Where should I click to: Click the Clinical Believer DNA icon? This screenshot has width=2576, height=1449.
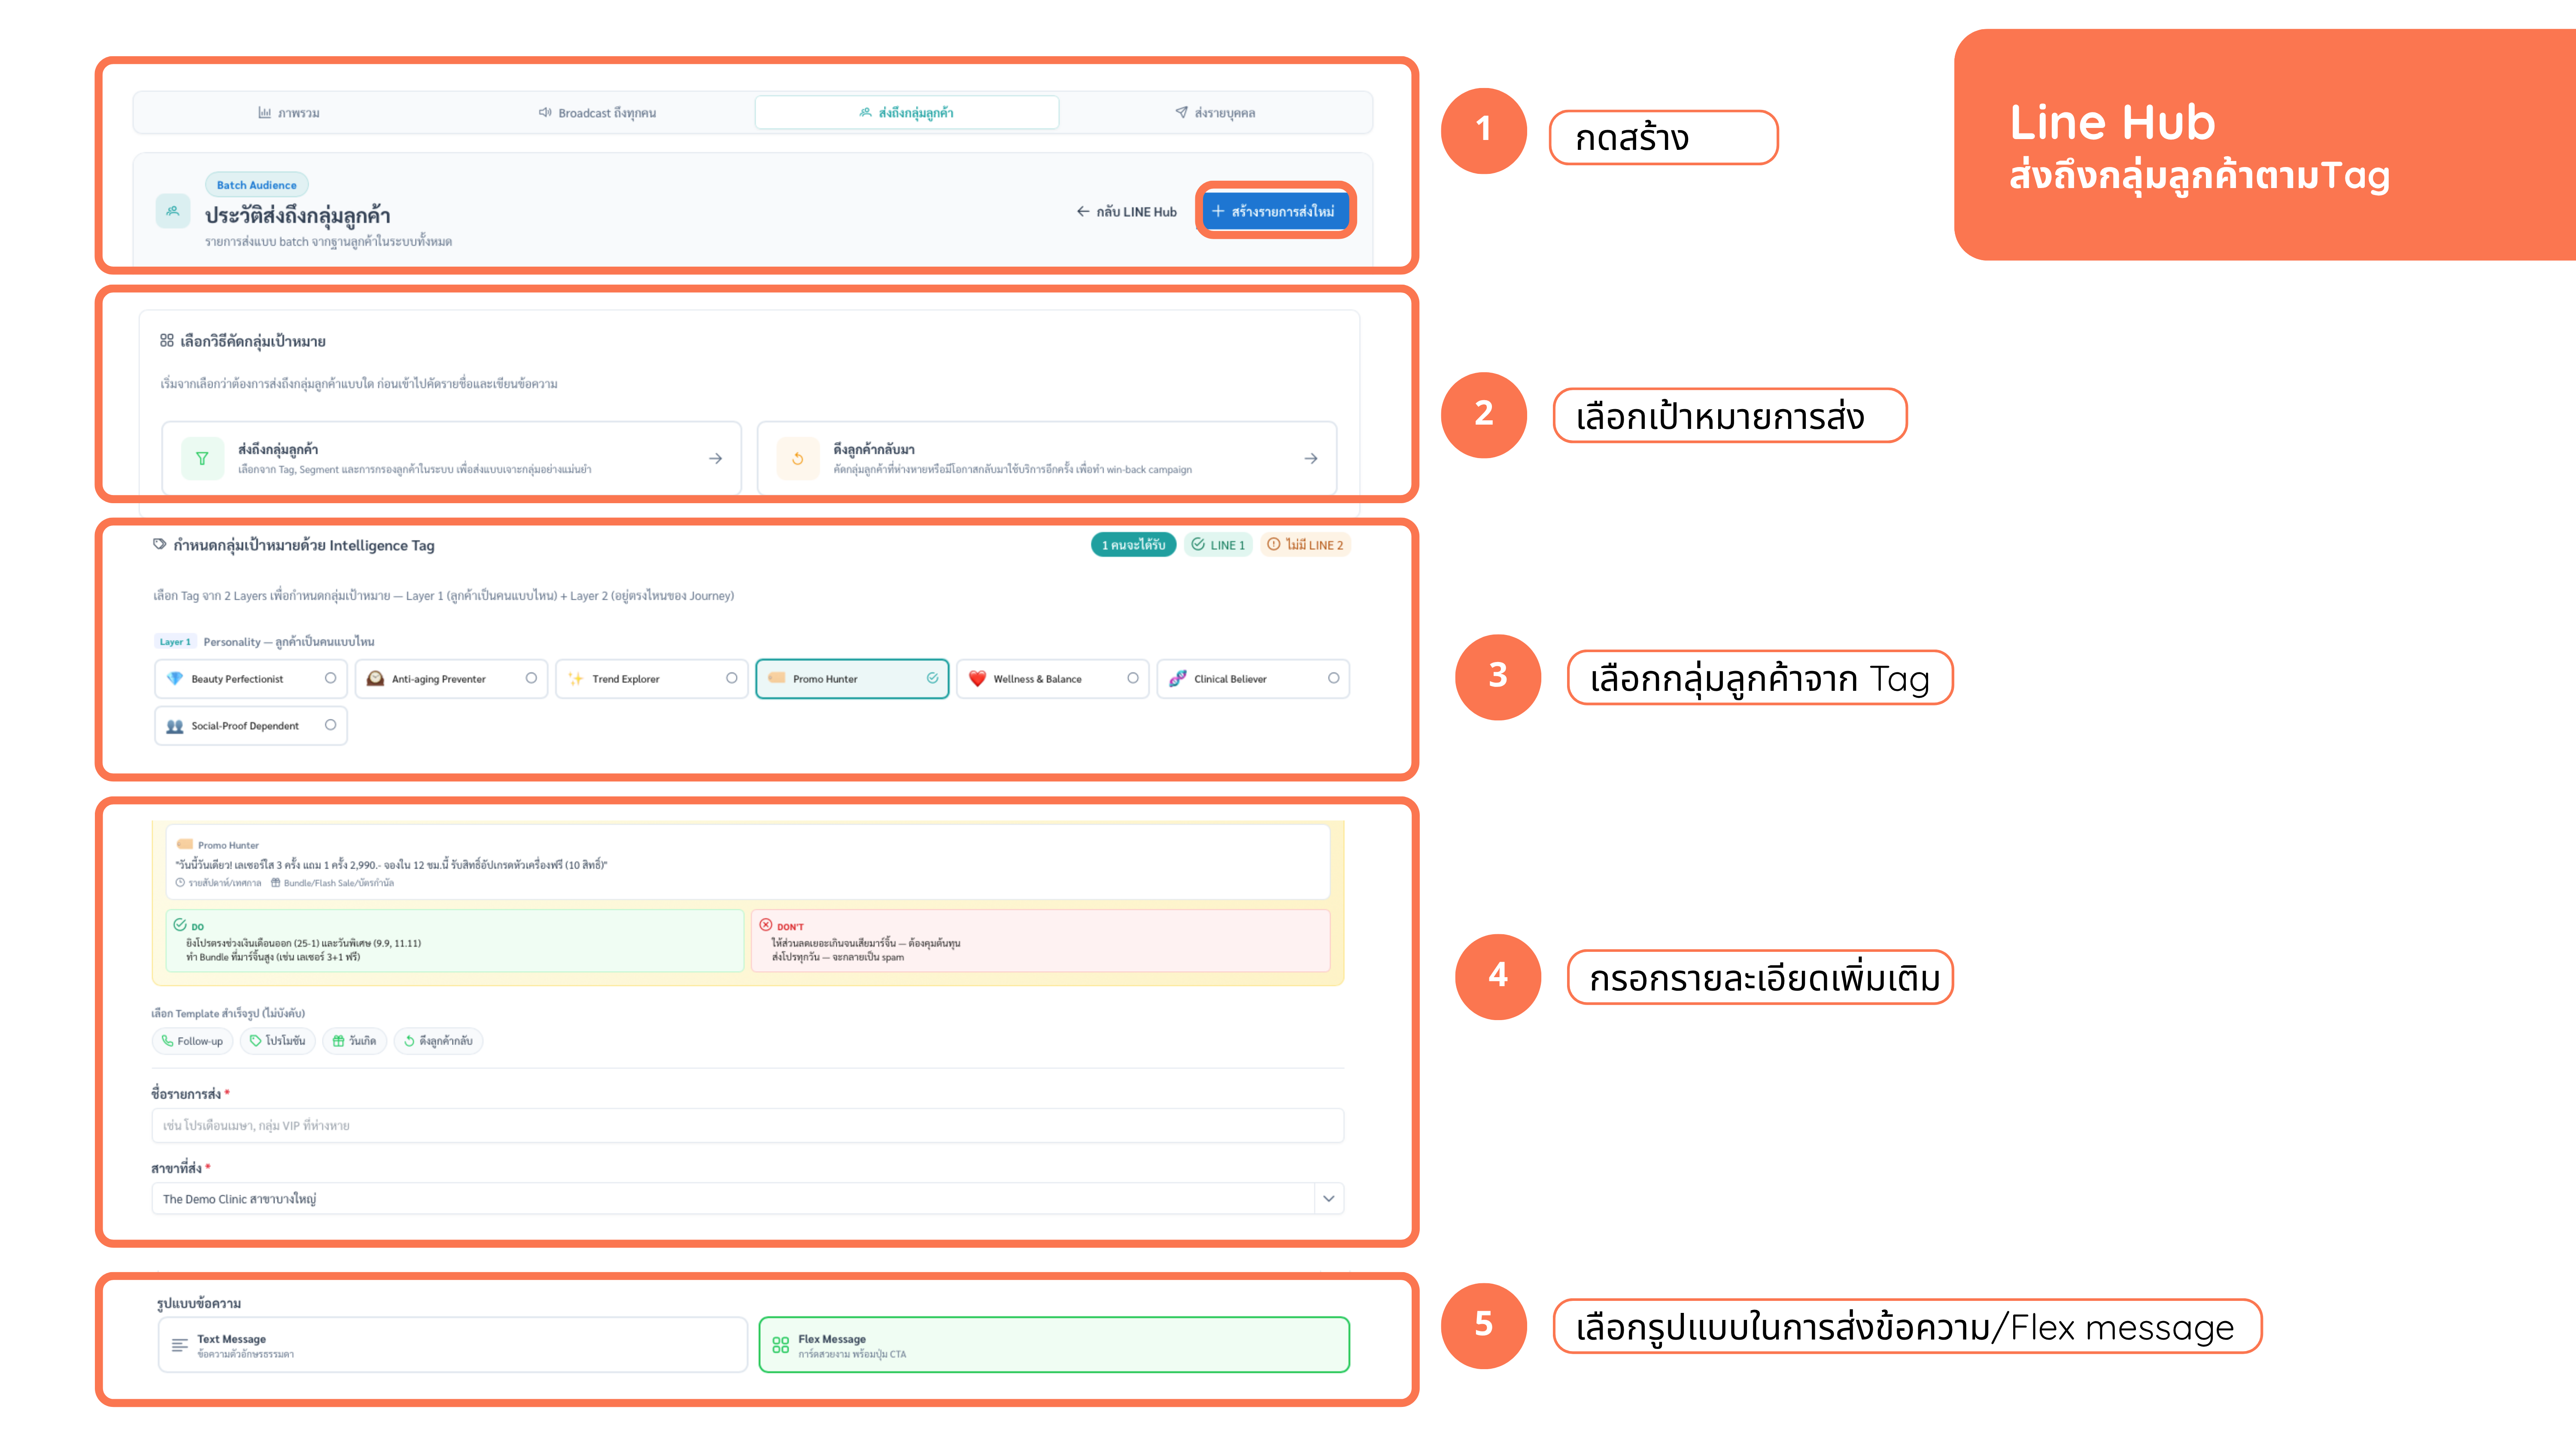pos(1178,679)
